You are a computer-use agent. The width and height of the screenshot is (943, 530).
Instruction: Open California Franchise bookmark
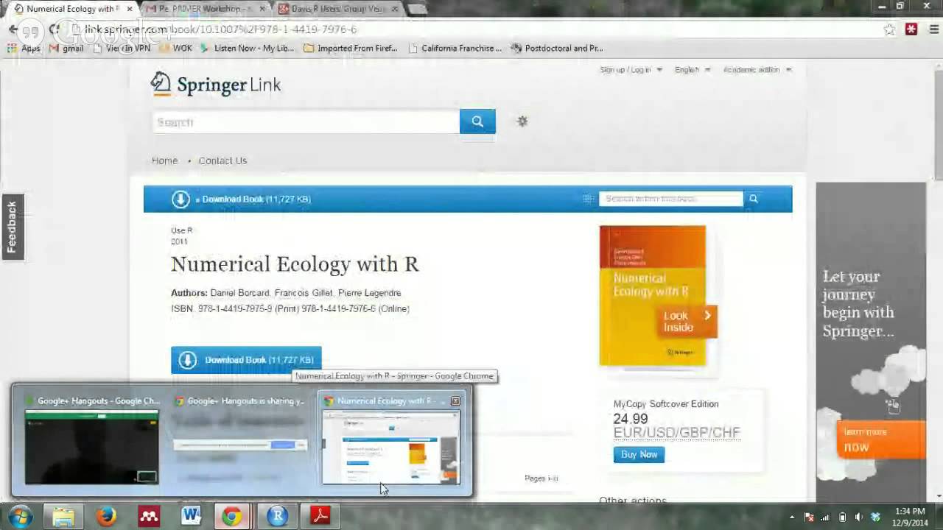click(455, 49)
